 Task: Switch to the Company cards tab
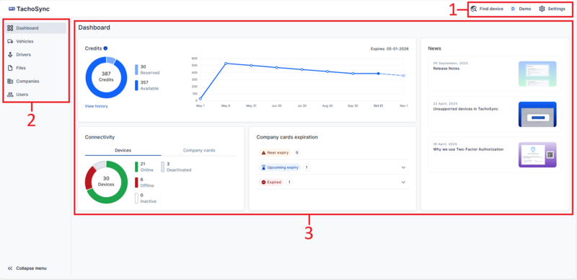pyautogui.click(x=199, y=150)
